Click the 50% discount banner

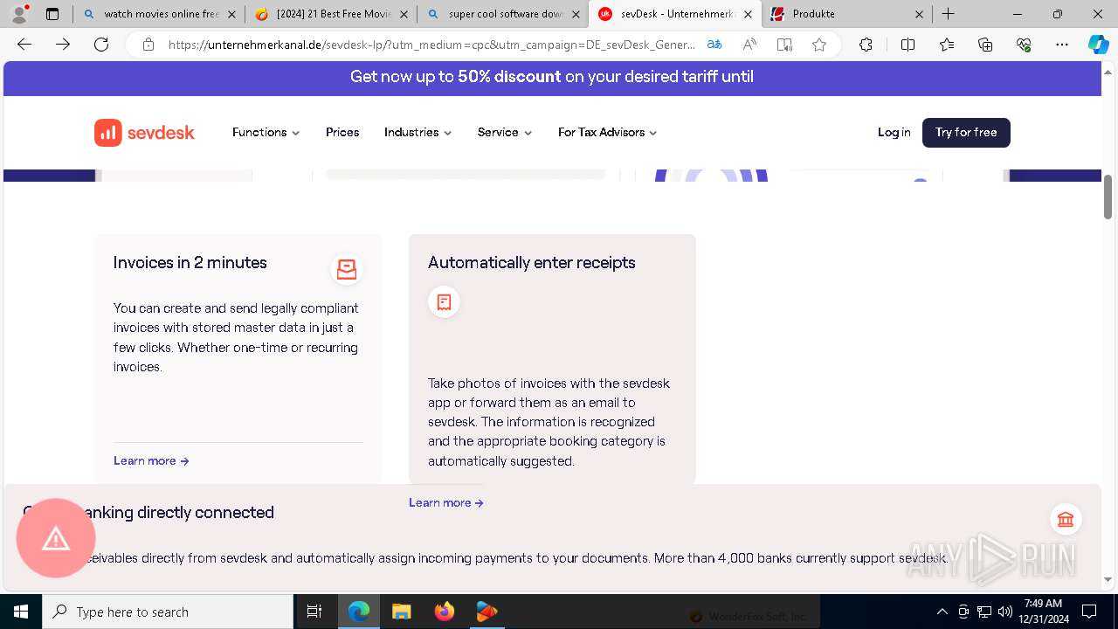tap(552, 77)
